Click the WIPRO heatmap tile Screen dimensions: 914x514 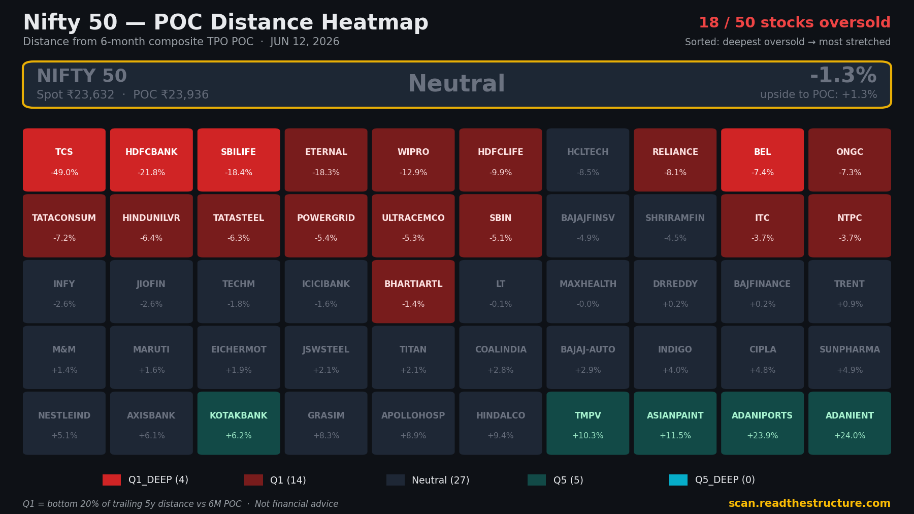[413, 160]
